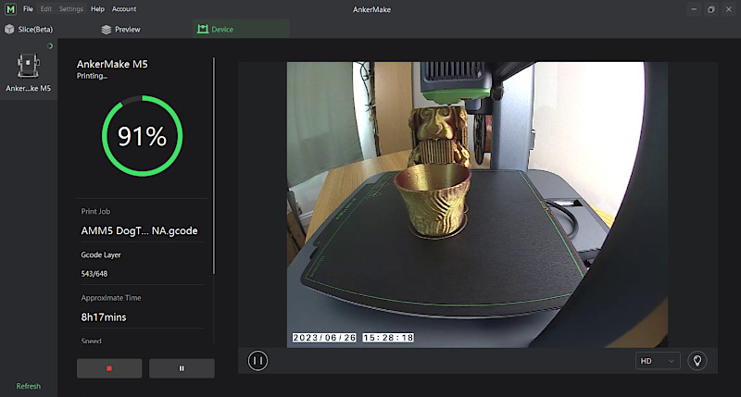Viewport: 741px width, 397px height.
Task: Click the Print Job label
Action: (x=95, y=212)
